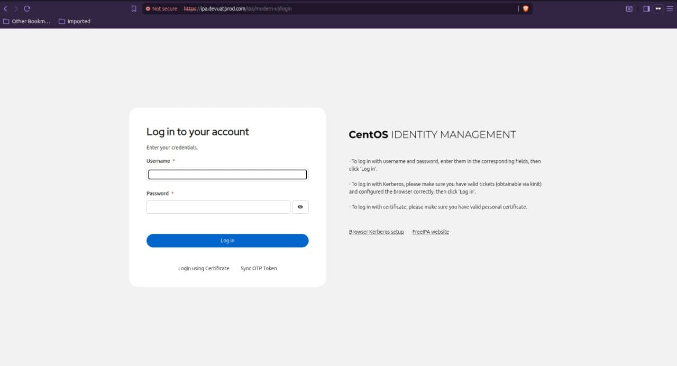The image size is (677, 366).
Task: Click the blue Log in button
Action: [227, 241]
